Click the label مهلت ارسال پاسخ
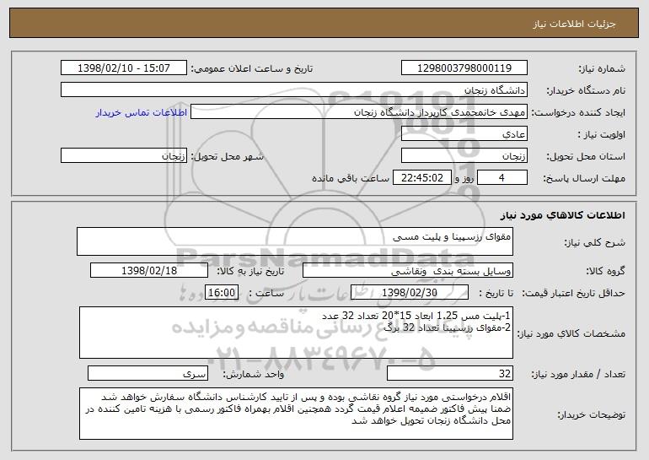Screen dimensions: 649x460 click(x=584, y=179)
